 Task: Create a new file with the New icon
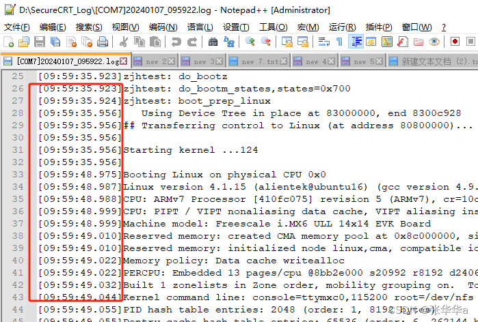(8, 42)
